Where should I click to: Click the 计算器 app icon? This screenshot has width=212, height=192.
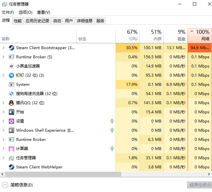(x=11, y=149)
